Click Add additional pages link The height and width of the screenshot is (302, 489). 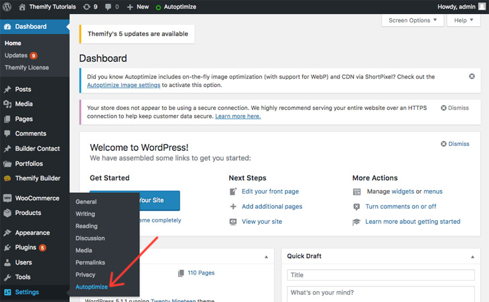coord(272,206)
